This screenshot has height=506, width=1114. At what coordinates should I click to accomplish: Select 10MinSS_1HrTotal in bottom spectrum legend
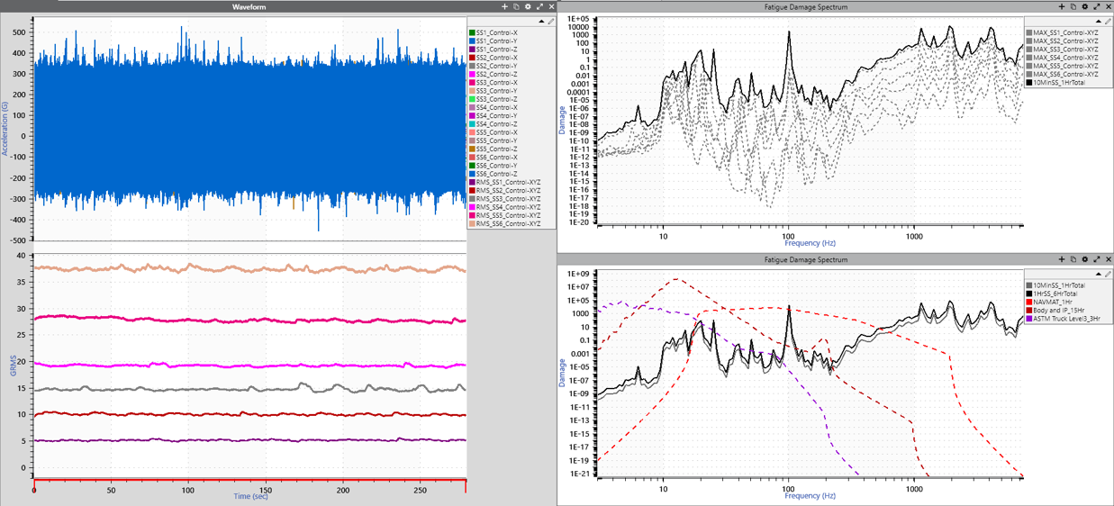[x=1056, y=285]
